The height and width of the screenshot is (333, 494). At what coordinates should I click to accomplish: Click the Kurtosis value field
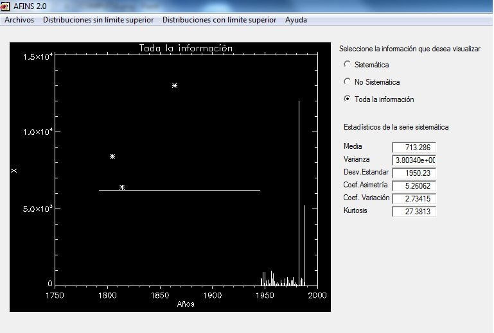tap(414, 211)
